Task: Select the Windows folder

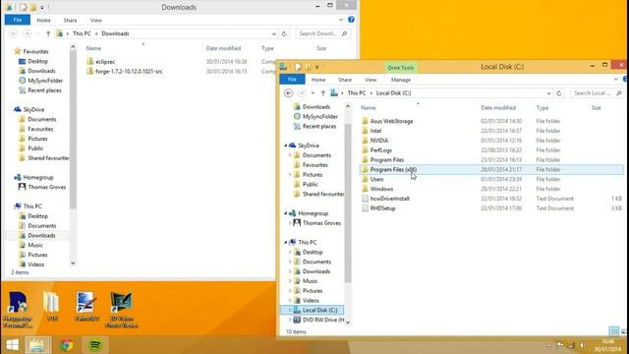Action: [381, 189]
